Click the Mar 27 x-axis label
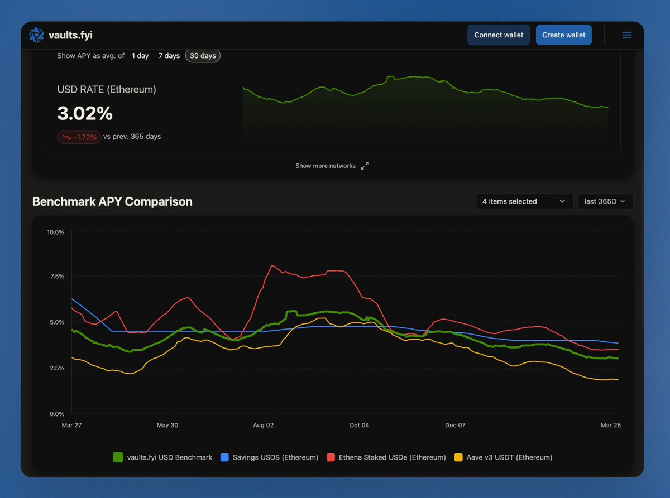Viewport: 670px width, 498px height. tap(71, 425)
